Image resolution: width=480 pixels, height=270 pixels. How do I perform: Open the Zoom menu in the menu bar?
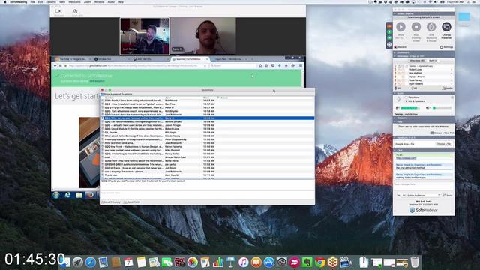(x=88, y=1)
